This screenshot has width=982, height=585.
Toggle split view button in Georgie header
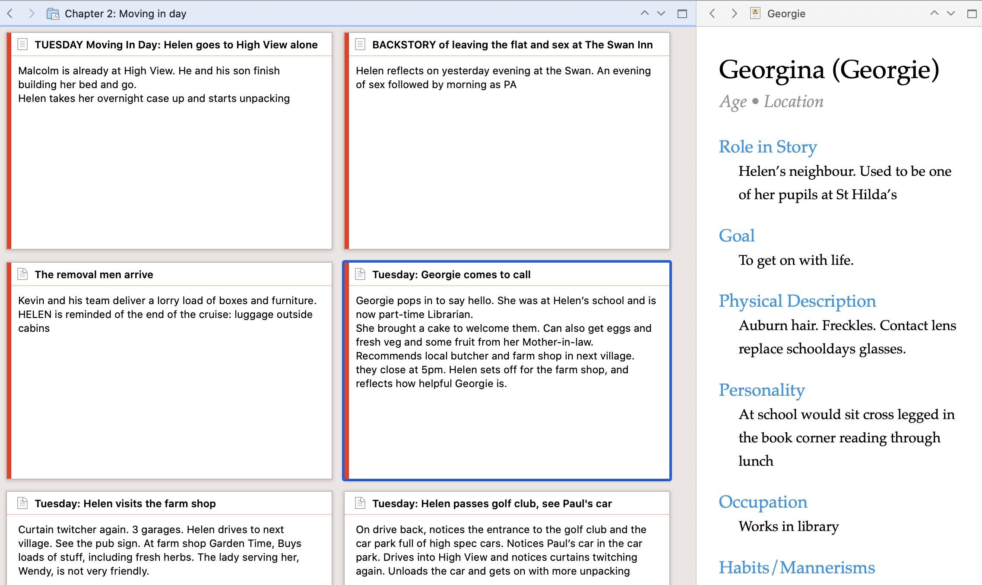coord(972,14)
